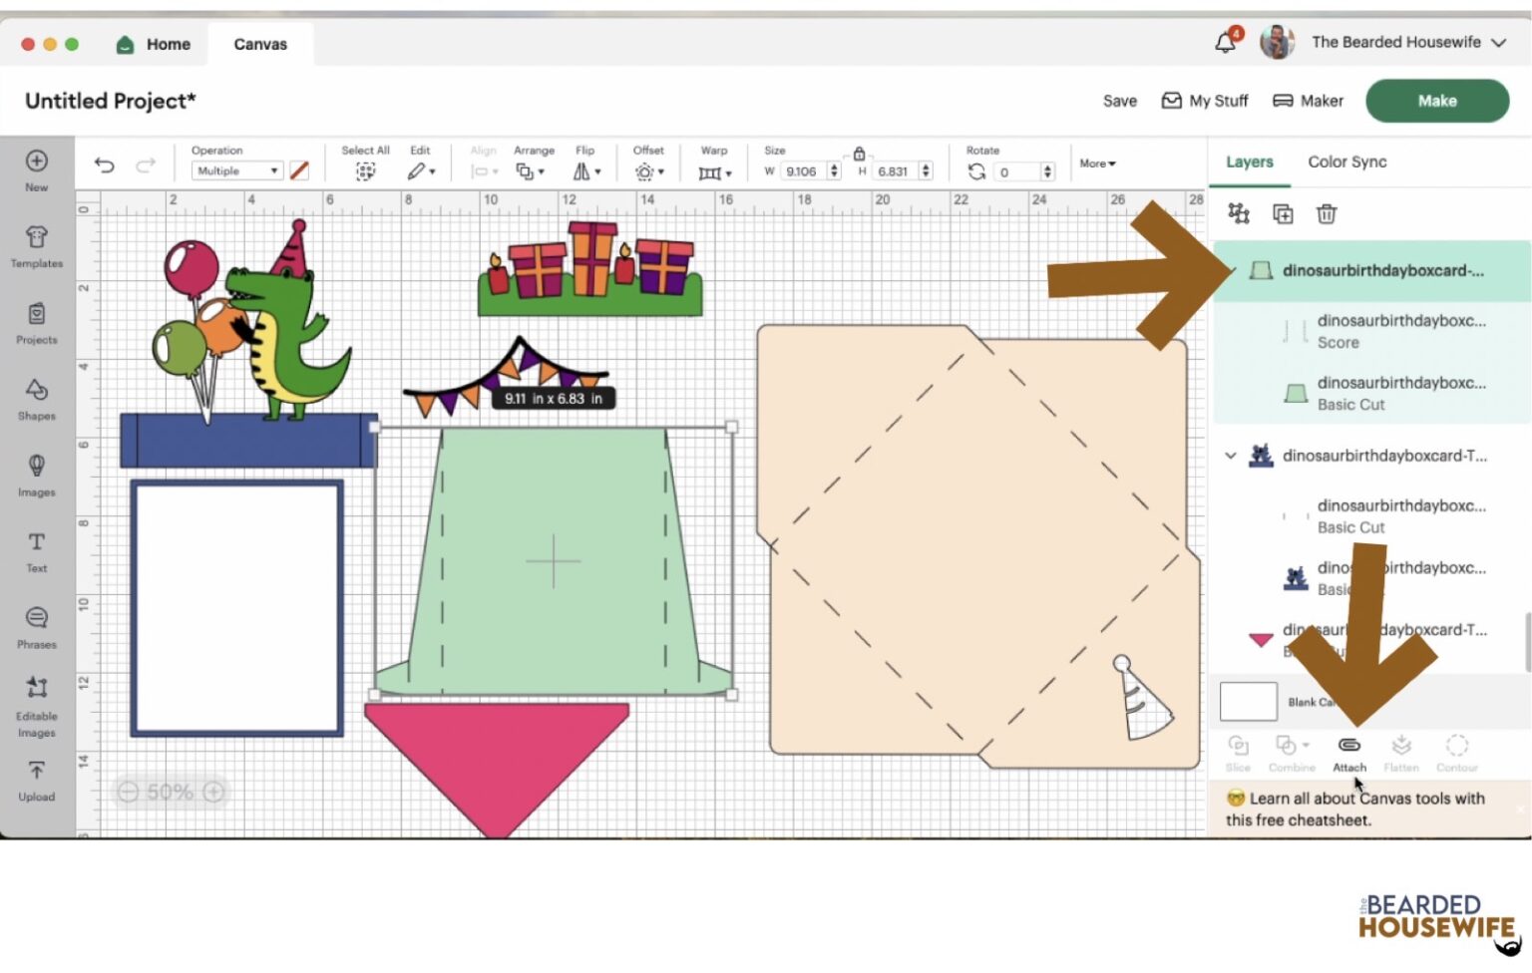This screenshot has height=973, width=1532.
Task: Click the Operation line color swatch
Action: tap(299, 171)
